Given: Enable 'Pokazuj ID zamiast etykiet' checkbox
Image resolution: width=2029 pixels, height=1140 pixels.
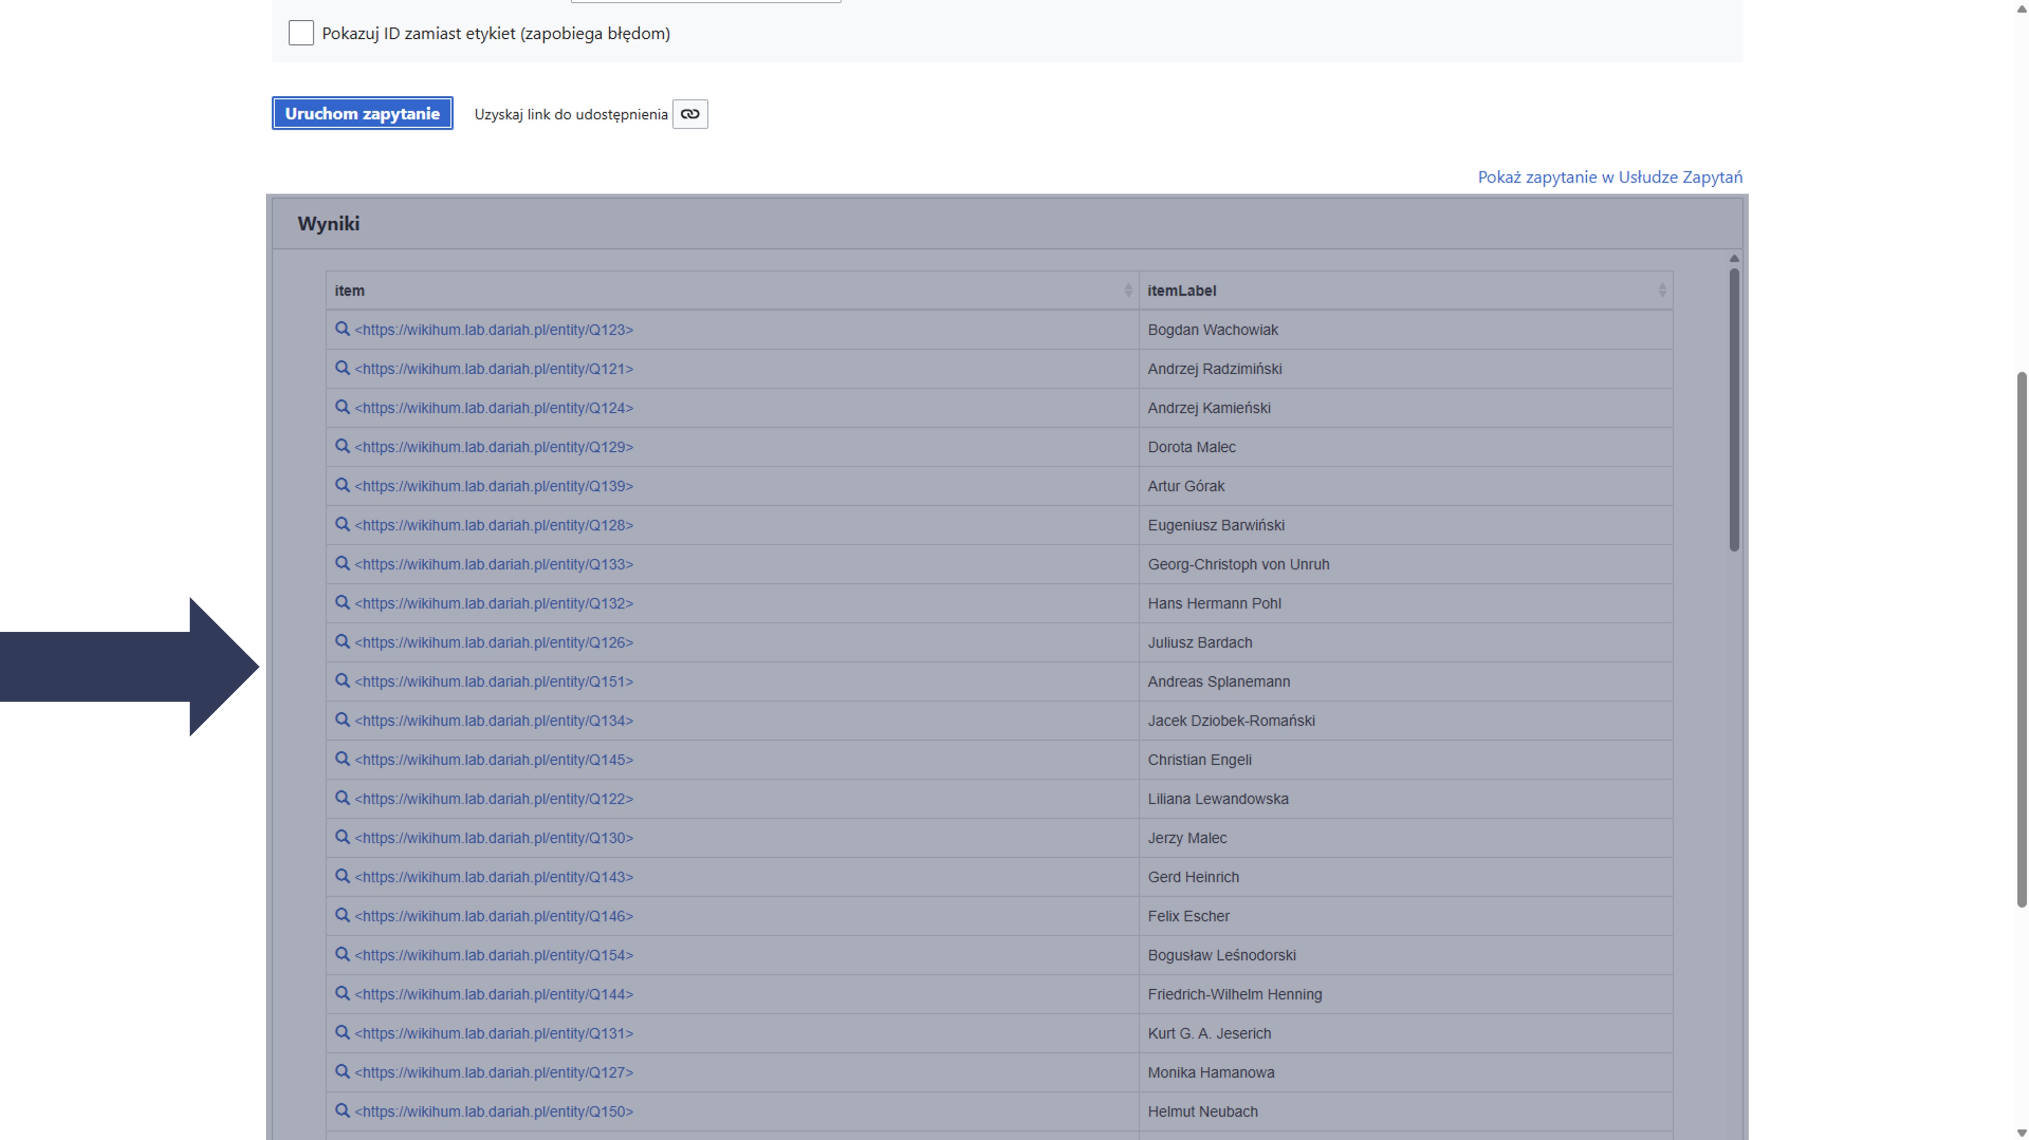Looking at the screenshot, I should tap(301, 33).
